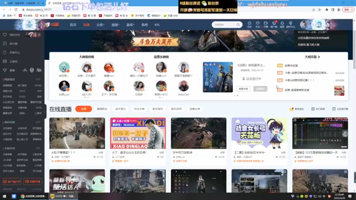This screenshot has width=356, height=200.
Task: Select the 战术鬼才 filter tab
Action: (121, 109)
